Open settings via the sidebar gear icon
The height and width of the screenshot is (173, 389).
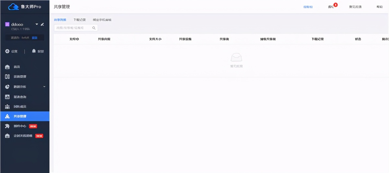(x=7, y=51)
